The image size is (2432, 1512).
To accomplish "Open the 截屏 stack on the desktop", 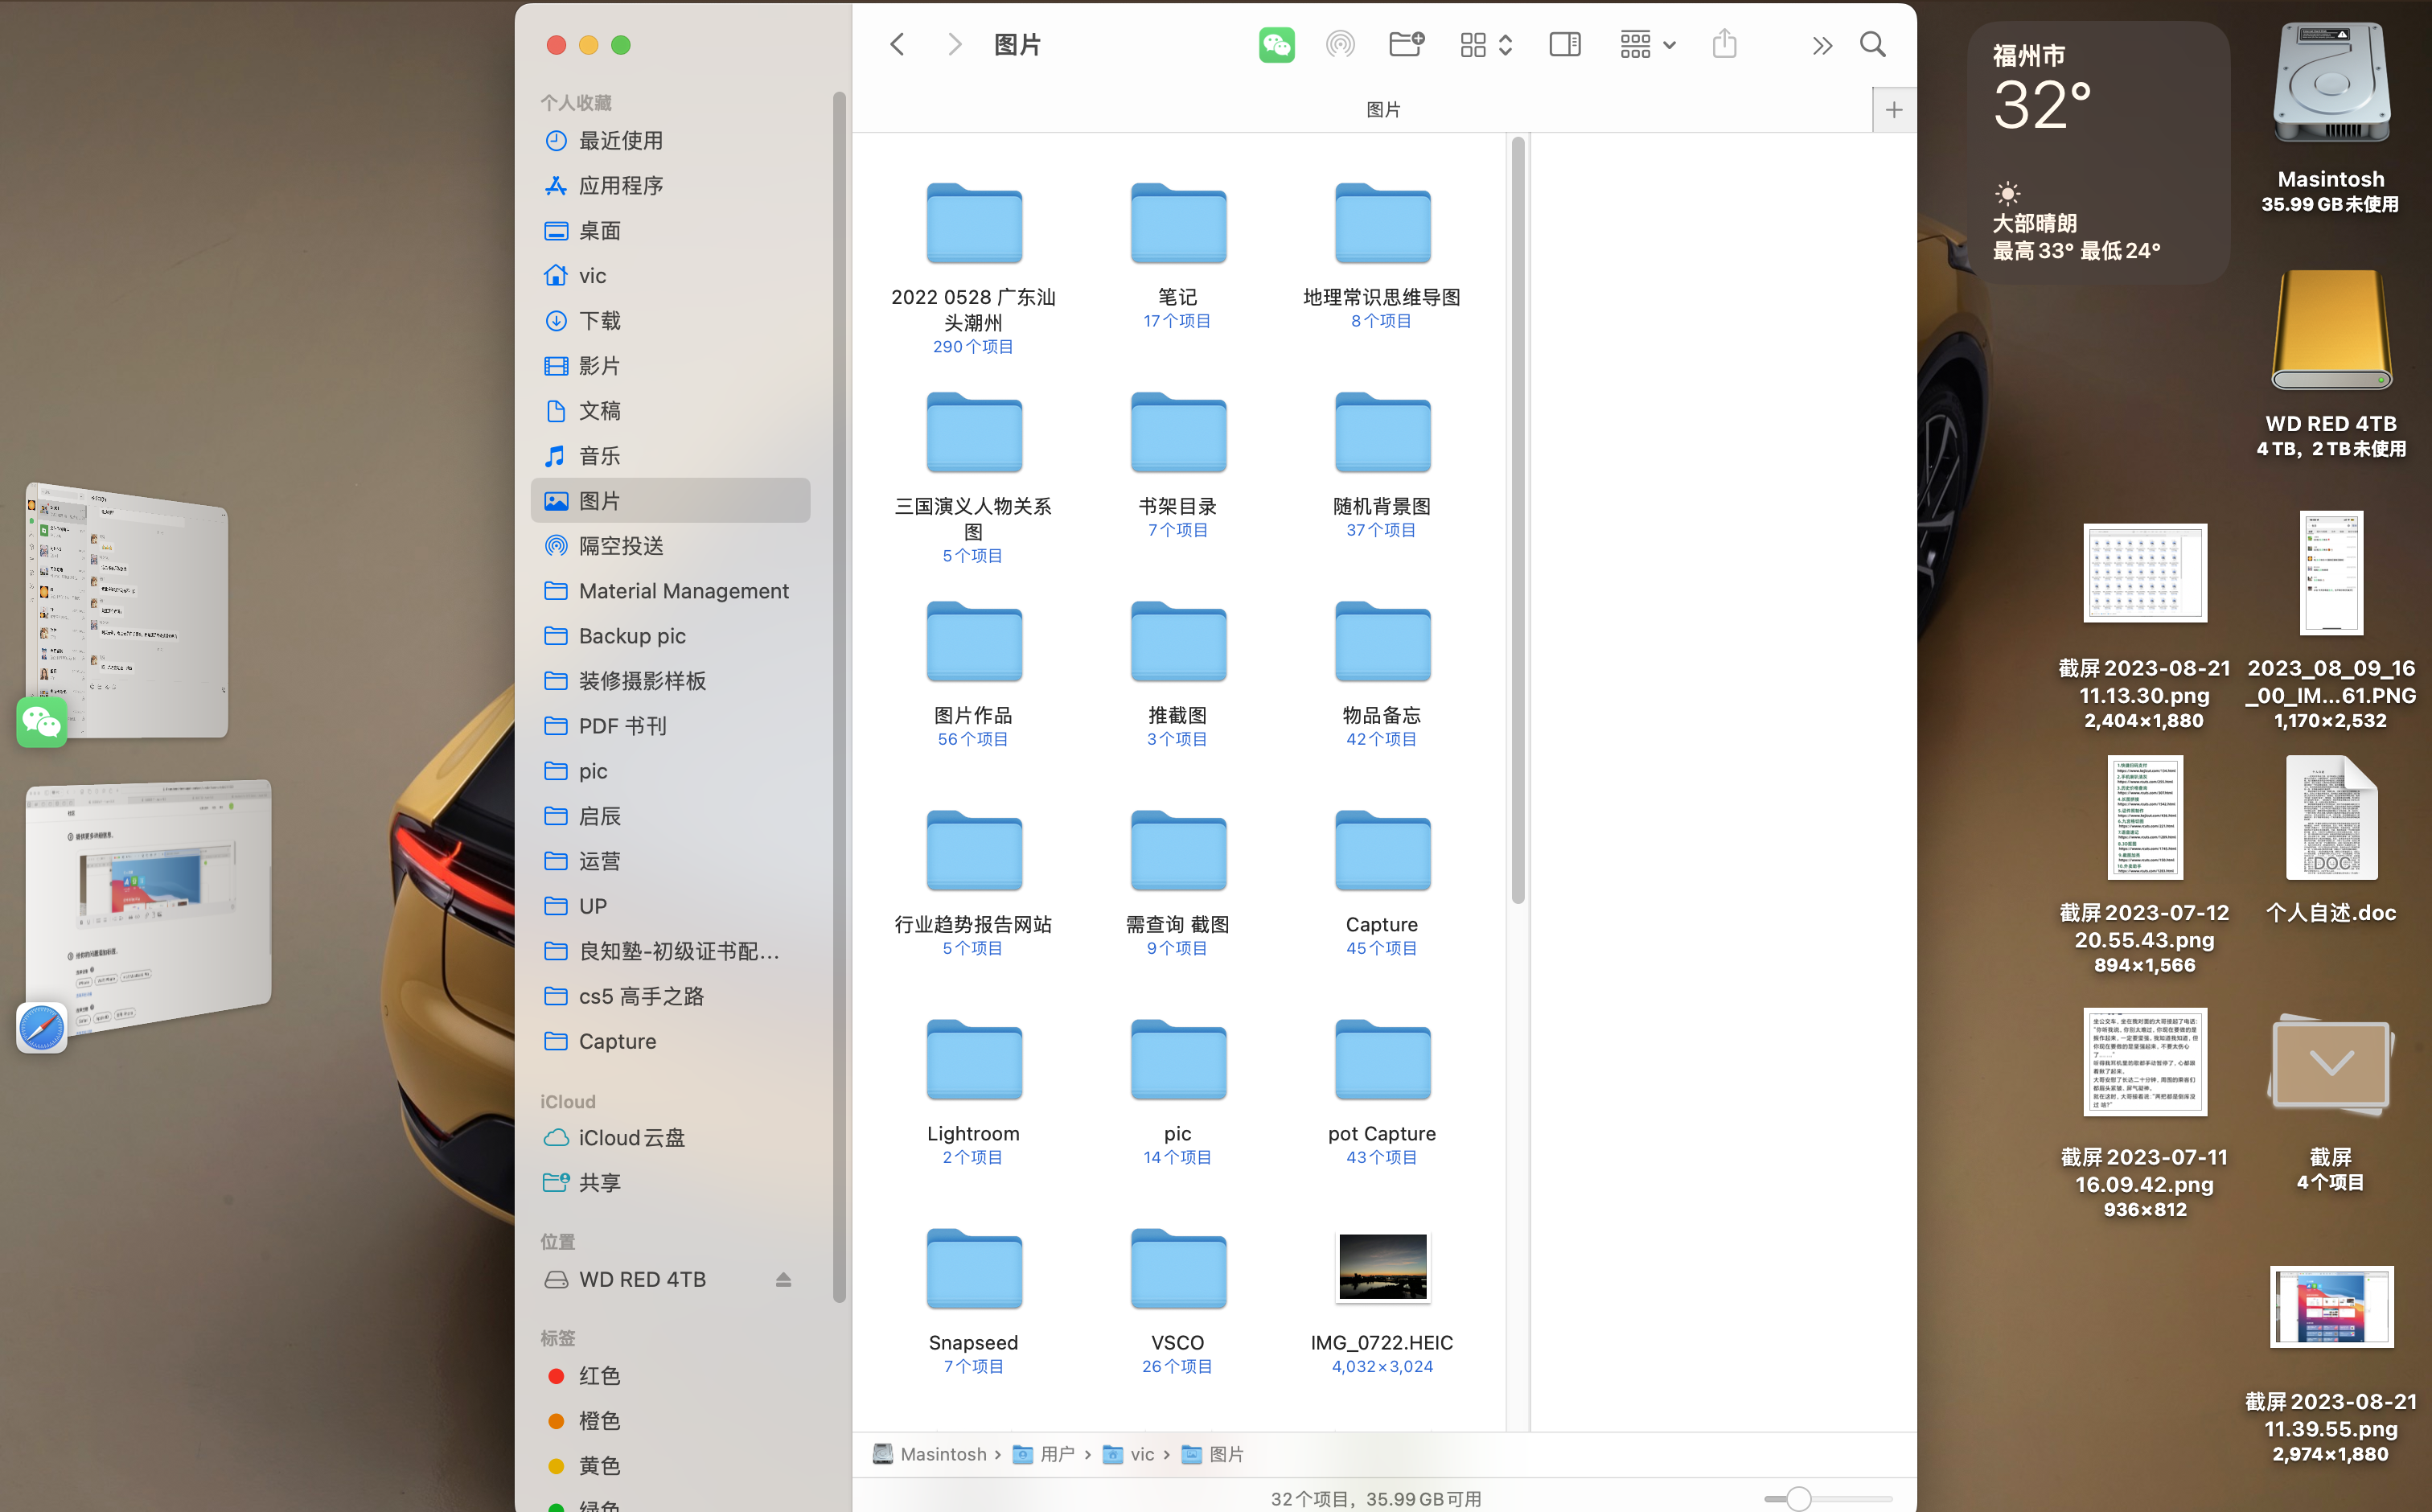I will (2330, 1065).
